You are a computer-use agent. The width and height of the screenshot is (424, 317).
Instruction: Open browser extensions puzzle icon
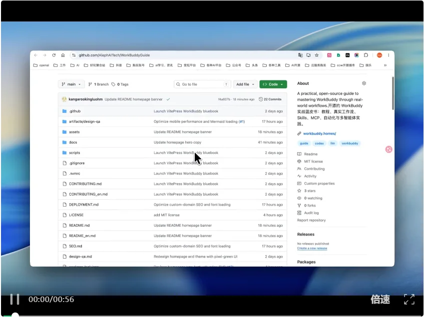click(366, 55)
